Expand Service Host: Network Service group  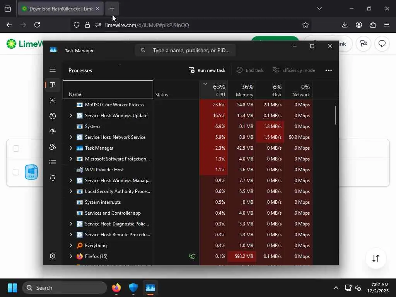point(71,137)
